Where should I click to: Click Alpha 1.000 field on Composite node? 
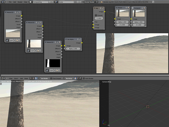click(139, 22)
